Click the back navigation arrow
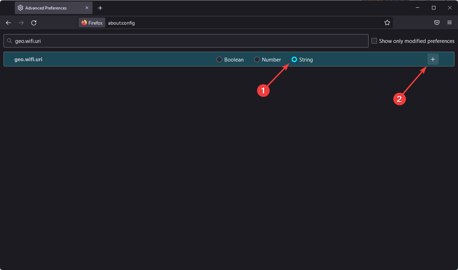Screen dimensions: 458x270 click(8, 22)
